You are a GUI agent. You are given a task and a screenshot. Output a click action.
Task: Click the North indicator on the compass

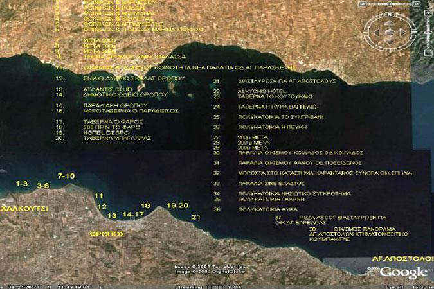(388, 13)
